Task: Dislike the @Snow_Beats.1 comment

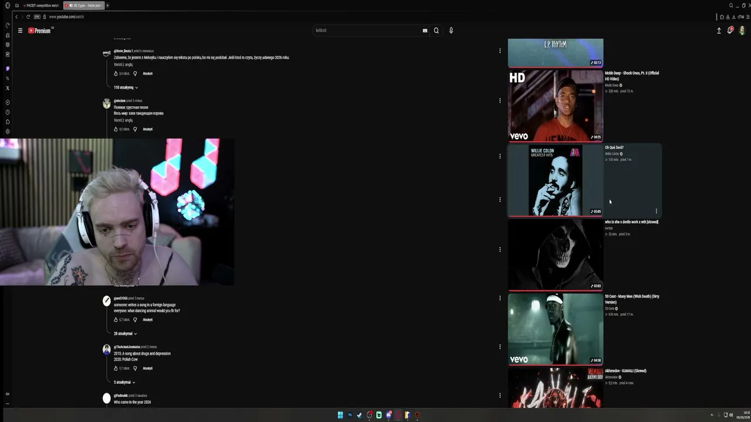Action: pyautogui.click(x=135, y=73)
